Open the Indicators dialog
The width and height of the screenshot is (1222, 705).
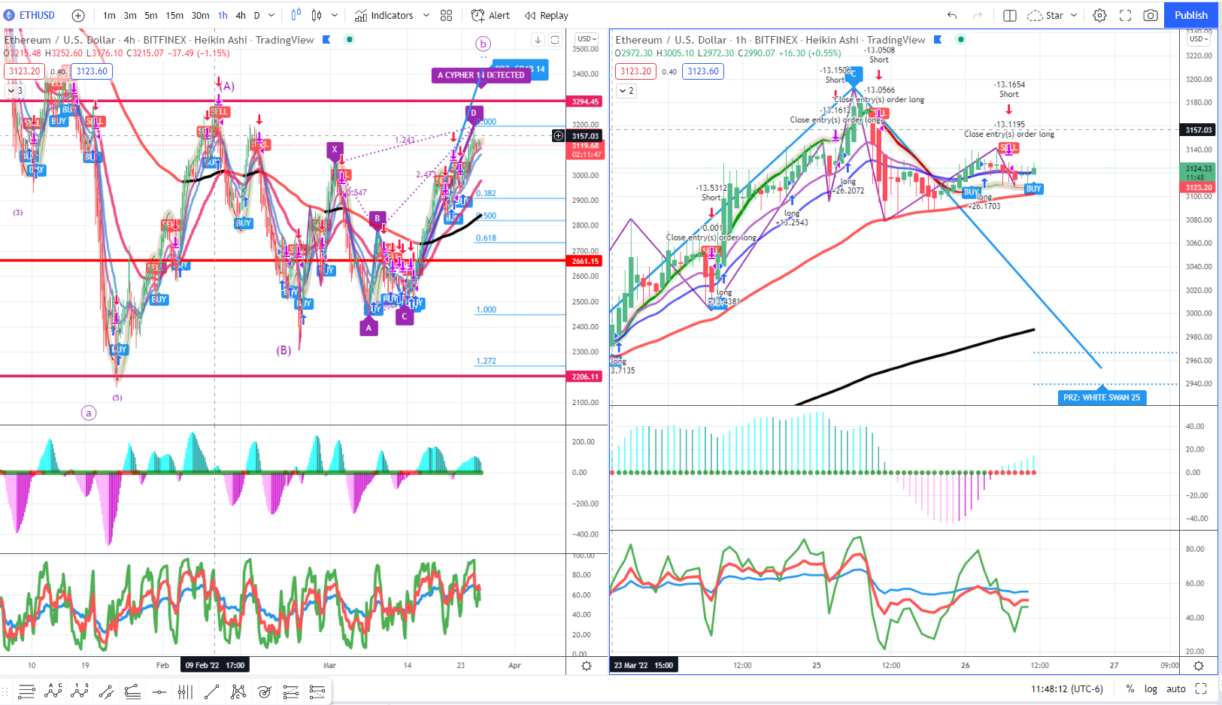pyautogui.click(x=384, y=15)
